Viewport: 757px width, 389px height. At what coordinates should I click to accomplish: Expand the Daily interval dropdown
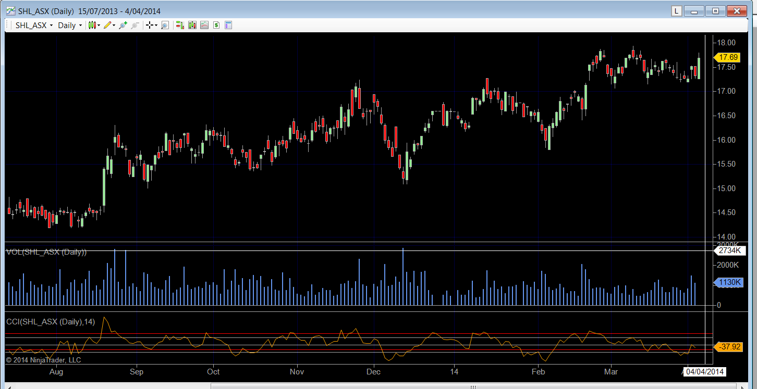69,25
